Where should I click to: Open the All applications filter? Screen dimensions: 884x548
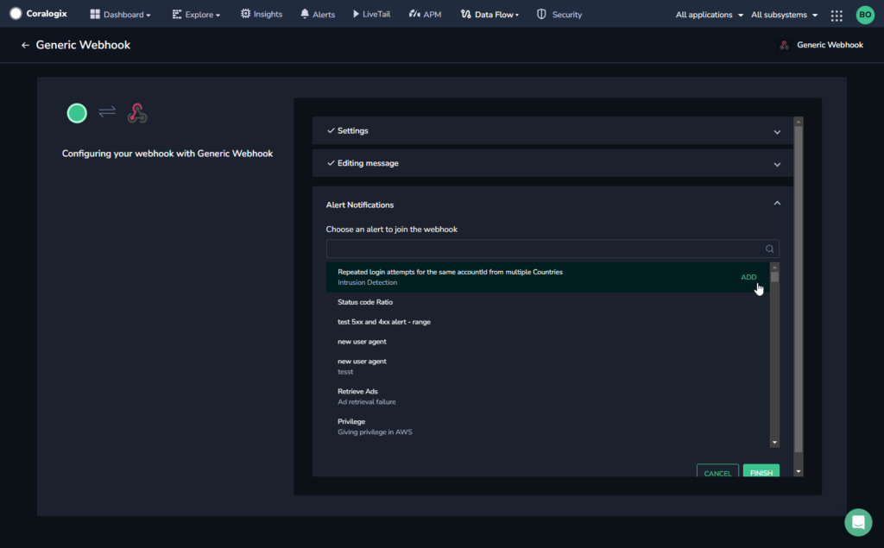point(710,15)
